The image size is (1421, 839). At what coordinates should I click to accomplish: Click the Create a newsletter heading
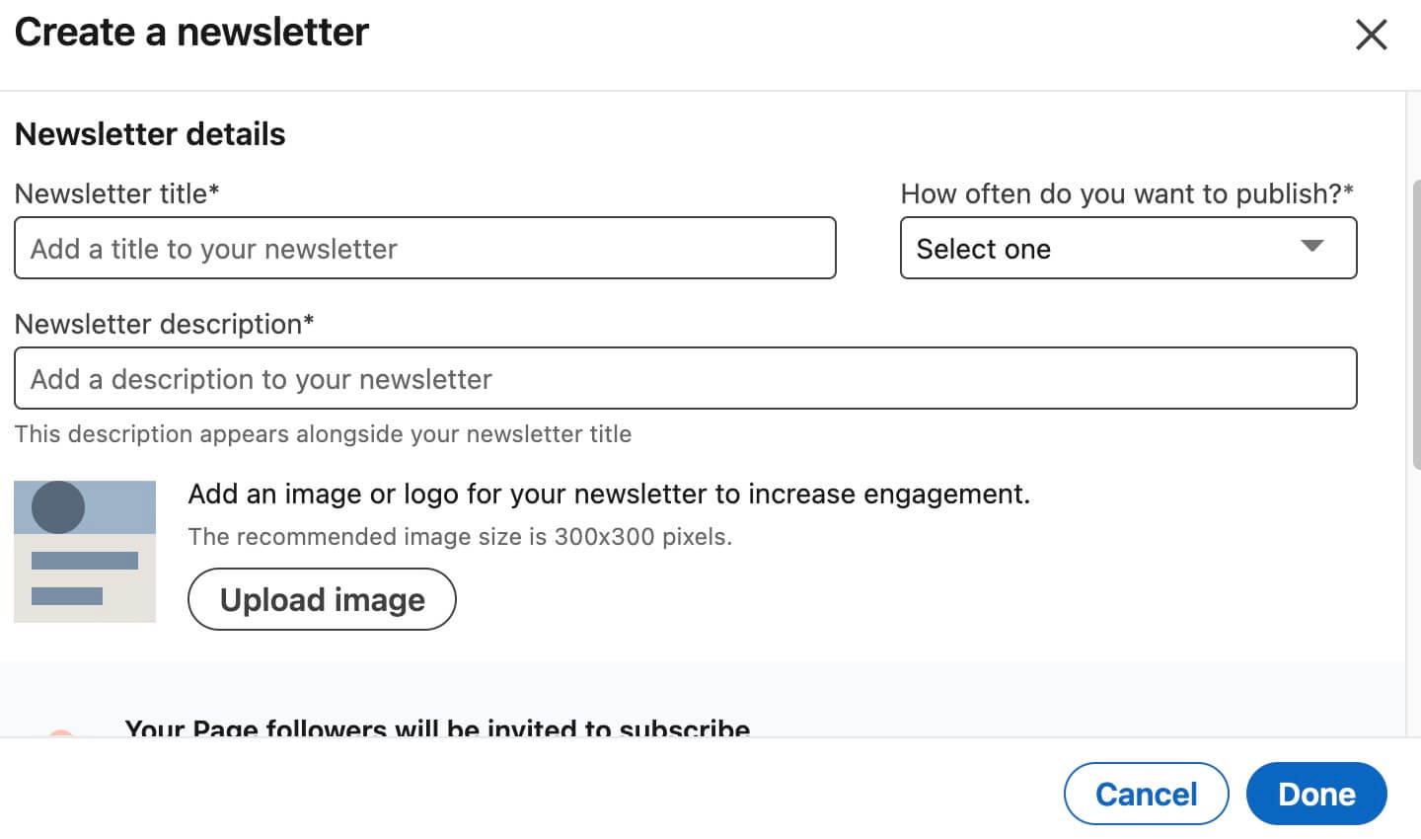190,32
